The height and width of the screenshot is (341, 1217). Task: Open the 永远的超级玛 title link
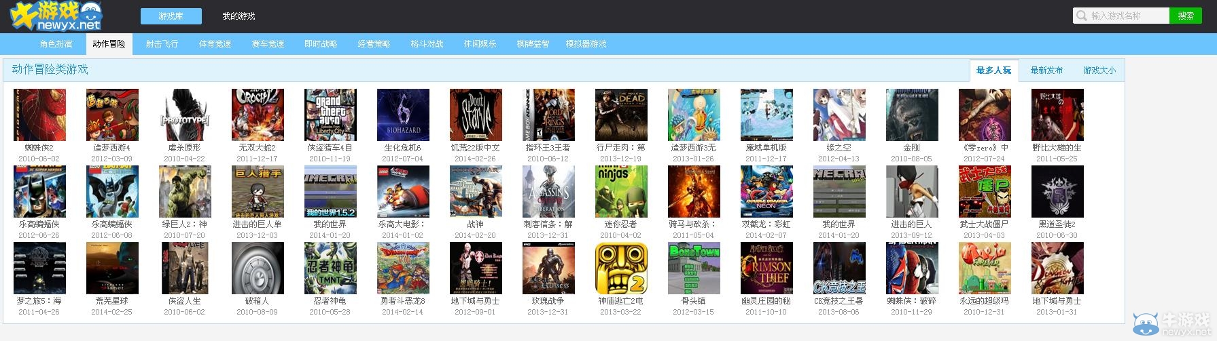[985, 300]
